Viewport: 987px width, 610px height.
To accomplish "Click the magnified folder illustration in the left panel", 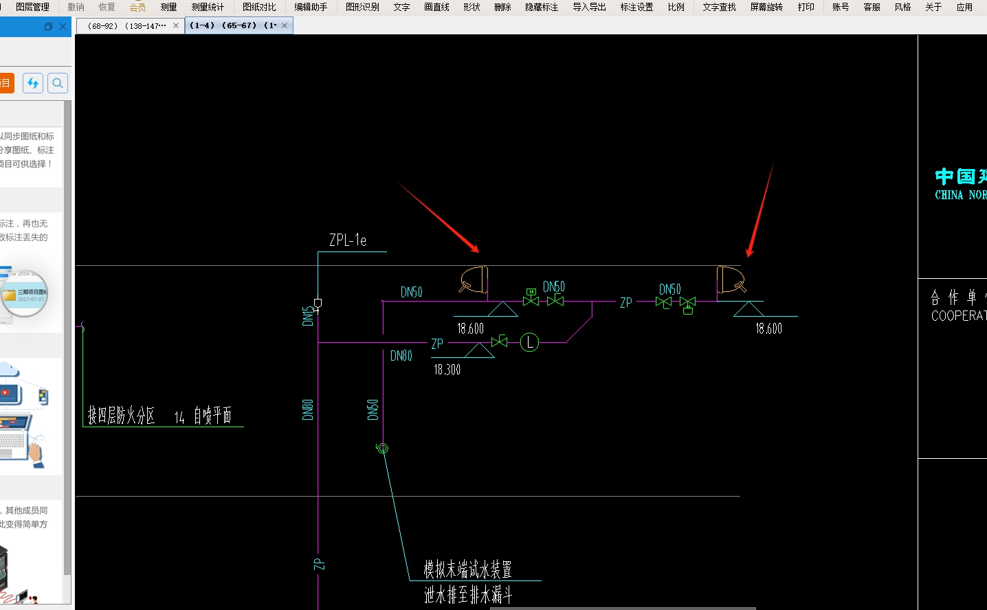I will pos(24,293).
